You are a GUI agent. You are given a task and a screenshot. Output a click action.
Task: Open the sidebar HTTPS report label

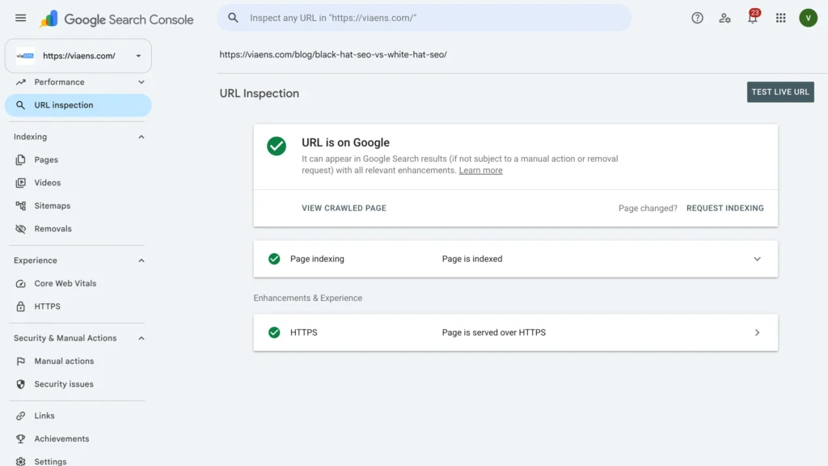(x=48, y=307)
